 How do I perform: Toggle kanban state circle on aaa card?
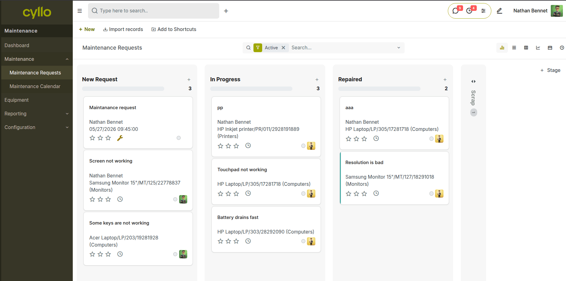click(431, 139)
